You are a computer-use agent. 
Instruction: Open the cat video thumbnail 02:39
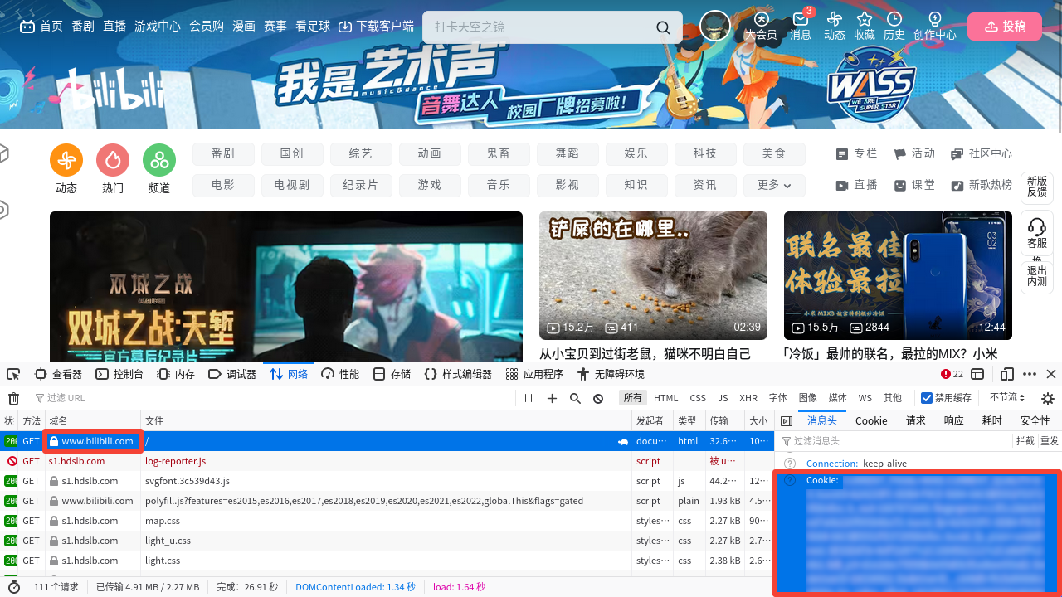[x=653, y=275]
